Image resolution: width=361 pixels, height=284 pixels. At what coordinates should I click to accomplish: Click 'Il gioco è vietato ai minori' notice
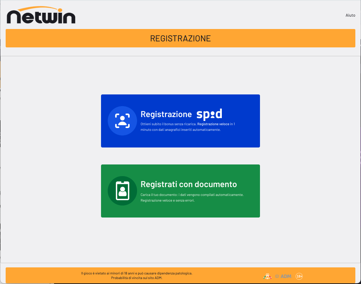pos(137,273)
